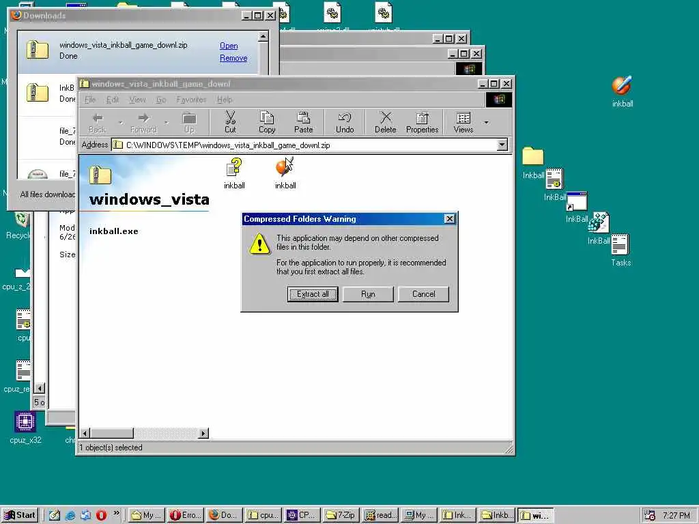Open Properties from the toolbar
Image resolution: width=699 pixels, height=524 pixels.
pos(422,121)
